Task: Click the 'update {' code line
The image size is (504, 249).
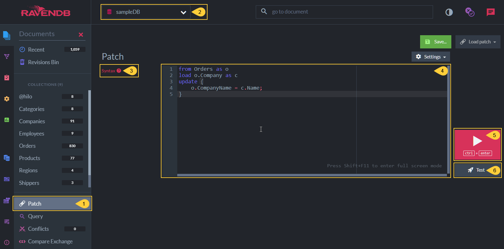Action: [x=191, y=81]
